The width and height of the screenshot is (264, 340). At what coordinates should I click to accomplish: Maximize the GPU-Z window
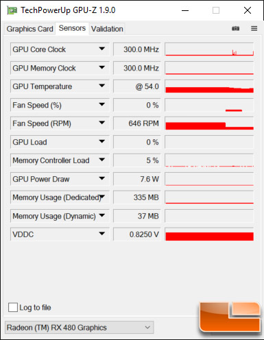(x=216, y=10)
